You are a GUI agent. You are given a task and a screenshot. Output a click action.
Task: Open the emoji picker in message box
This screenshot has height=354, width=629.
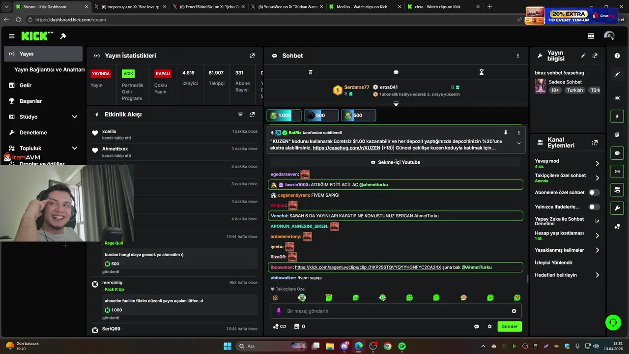514,311
